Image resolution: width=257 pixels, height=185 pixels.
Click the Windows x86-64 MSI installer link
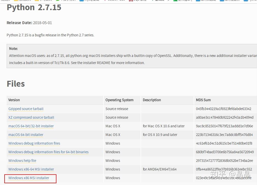[x=31, y=169]
